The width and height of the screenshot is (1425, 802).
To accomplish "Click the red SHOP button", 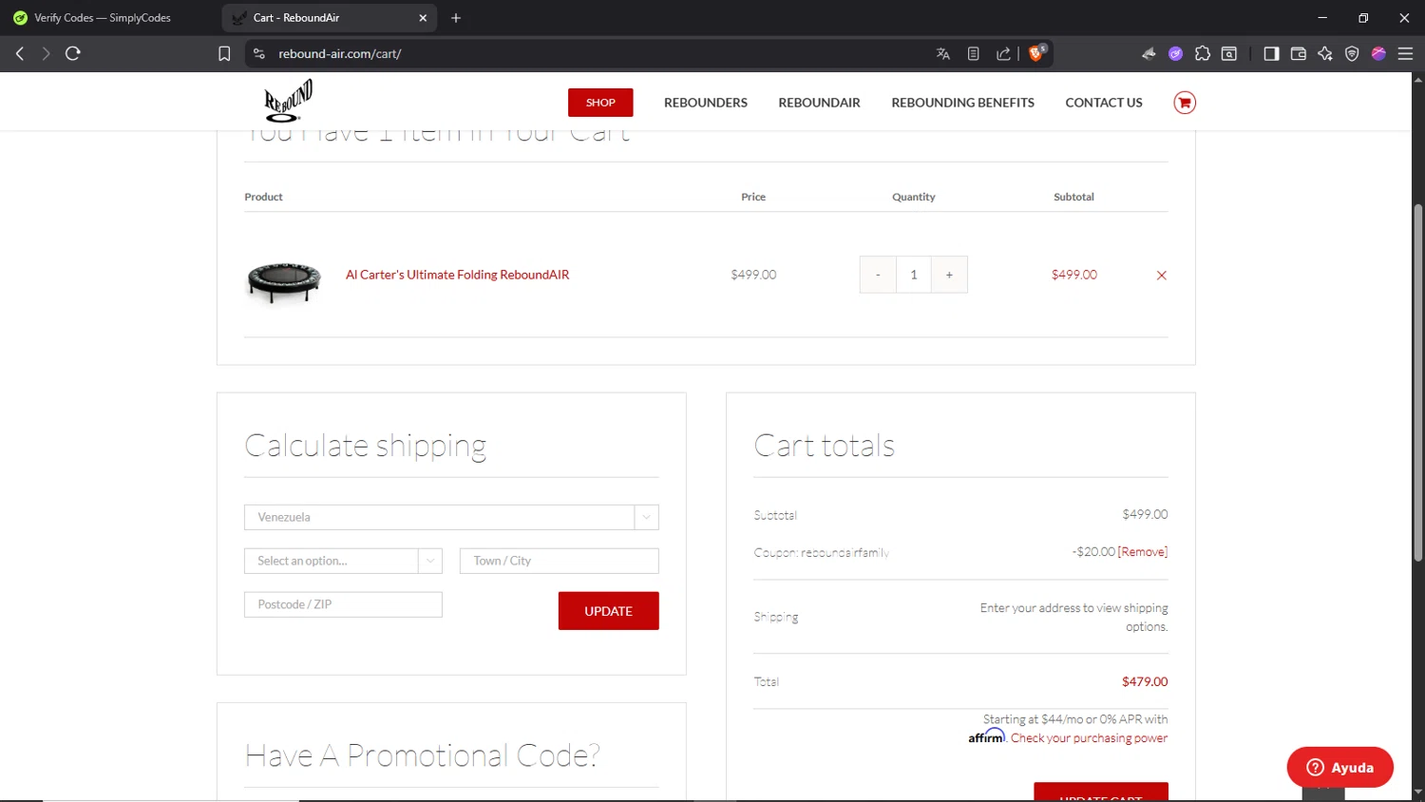I will 600,103.
